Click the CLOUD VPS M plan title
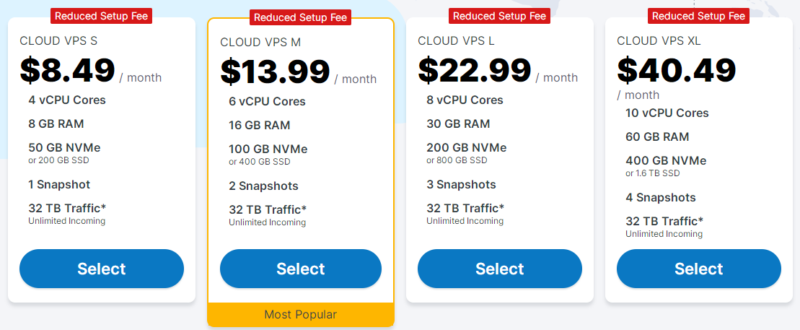 click(260, 43)
